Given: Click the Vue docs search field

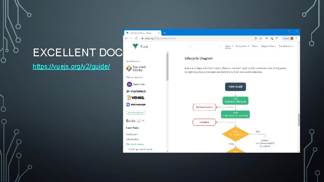Looking at the screenshot, I should click(x=204, y=46).
